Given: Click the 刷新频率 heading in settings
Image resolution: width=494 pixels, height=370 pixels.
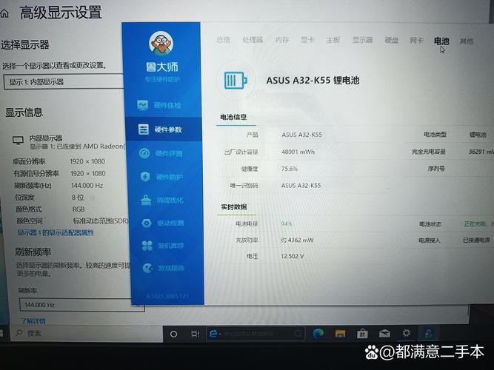Looking at the screenshot, I should click(x=33, y=252).
